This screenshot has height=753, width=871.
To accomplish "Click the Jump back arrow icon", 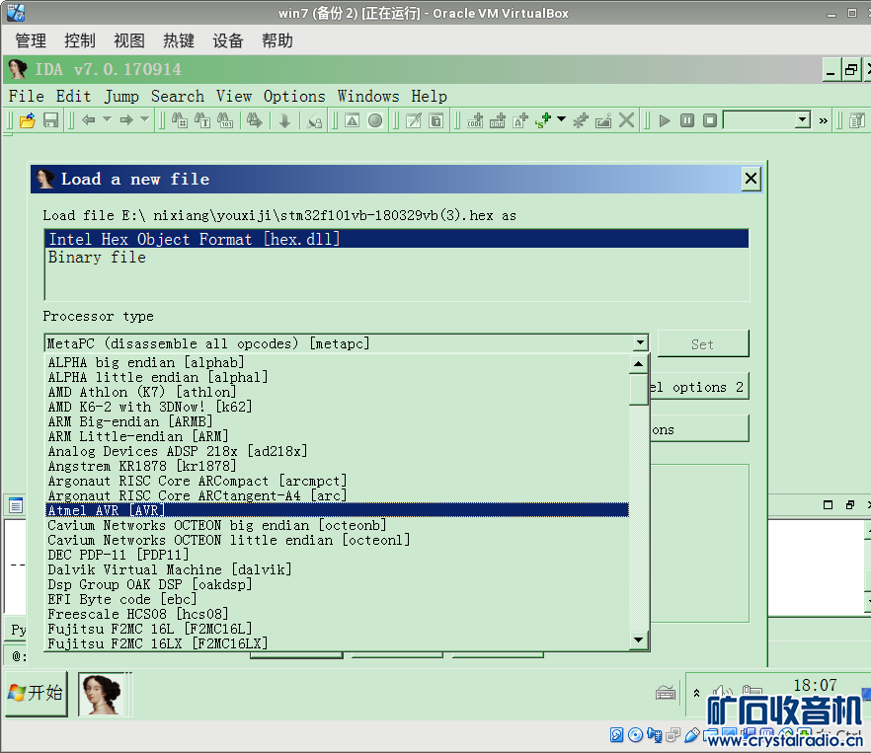I will tap(89, 120).
